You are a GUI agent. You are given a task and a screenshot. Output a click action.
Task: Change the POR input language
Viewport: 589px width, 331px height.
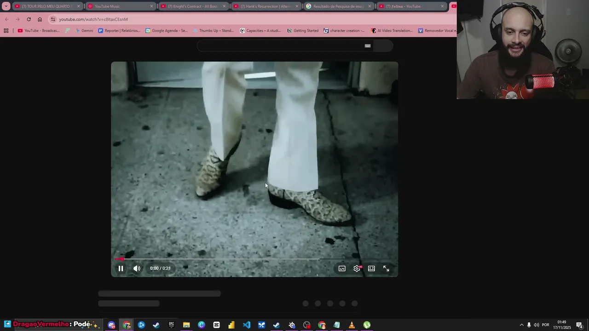point(545,325)
